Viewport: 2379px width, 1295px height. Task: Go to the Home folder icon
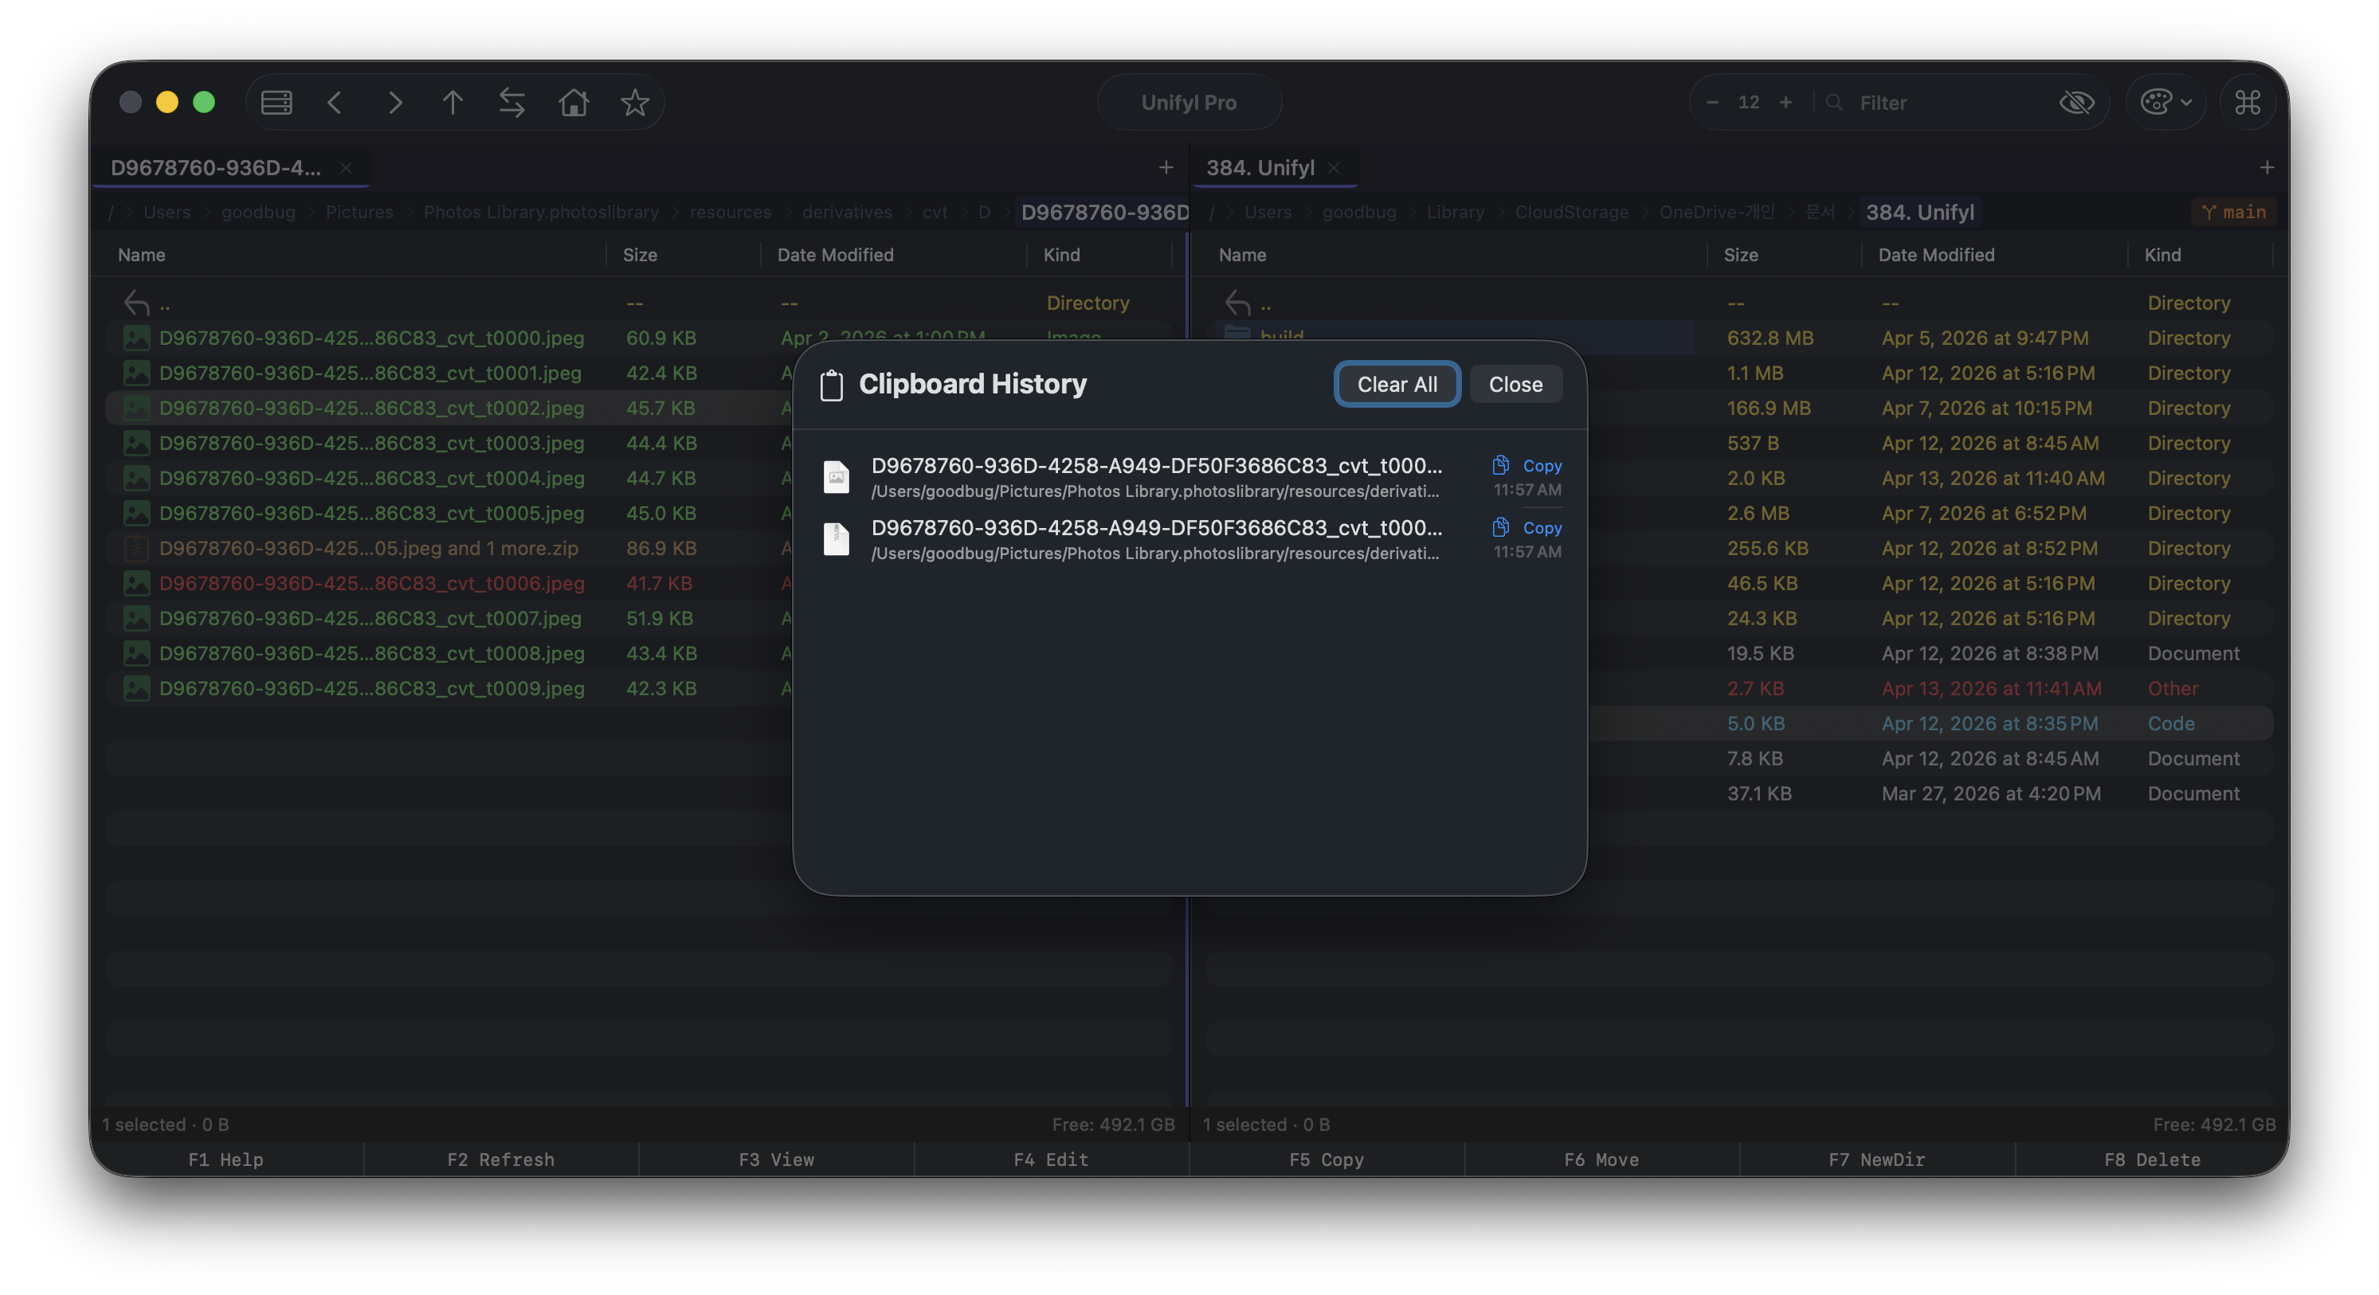click(574, 103)
